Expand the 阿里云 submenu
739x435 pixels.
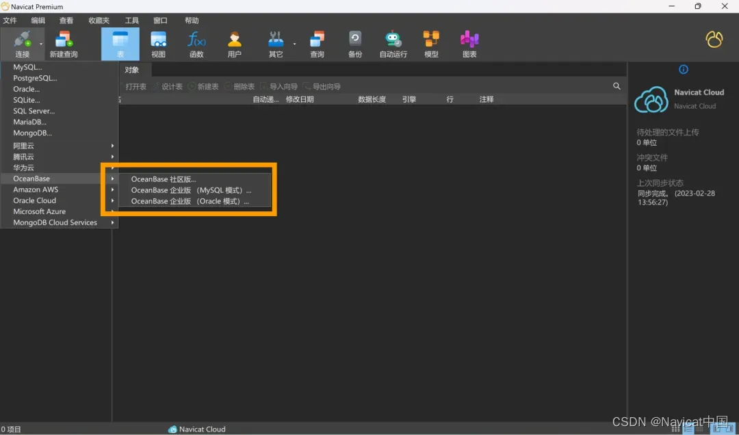(60, 146)
